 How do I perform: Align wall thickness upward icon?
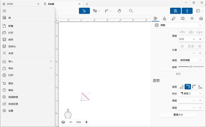click(x=182, y=32)
